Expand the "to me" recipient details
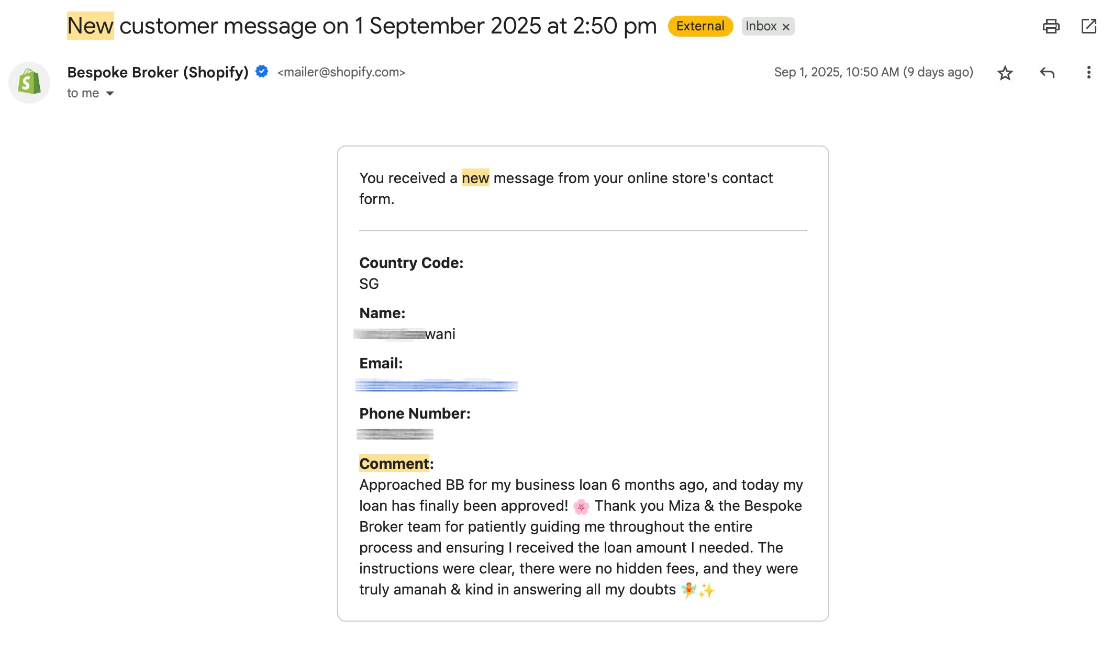 point(110,94)
